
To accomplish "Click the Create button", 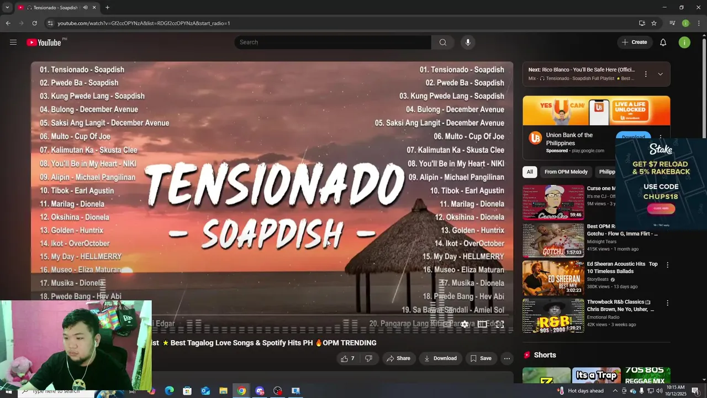I will pyautogui.click(x=634, y=43).
